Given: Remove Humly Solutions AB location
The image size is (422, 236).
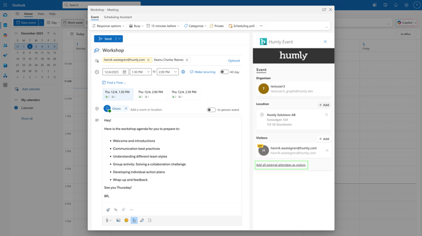Looking at the screenshot, I should tap(326, 114).
